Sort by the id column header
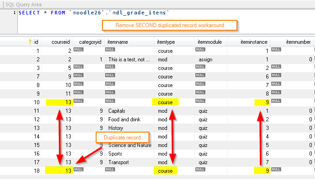This screenshot has width=315, height=179. pyautogui.click(x=36, y=42)
